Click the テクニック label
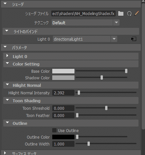The height and width of the screenshot is (155, 145). tap(41, 23)
